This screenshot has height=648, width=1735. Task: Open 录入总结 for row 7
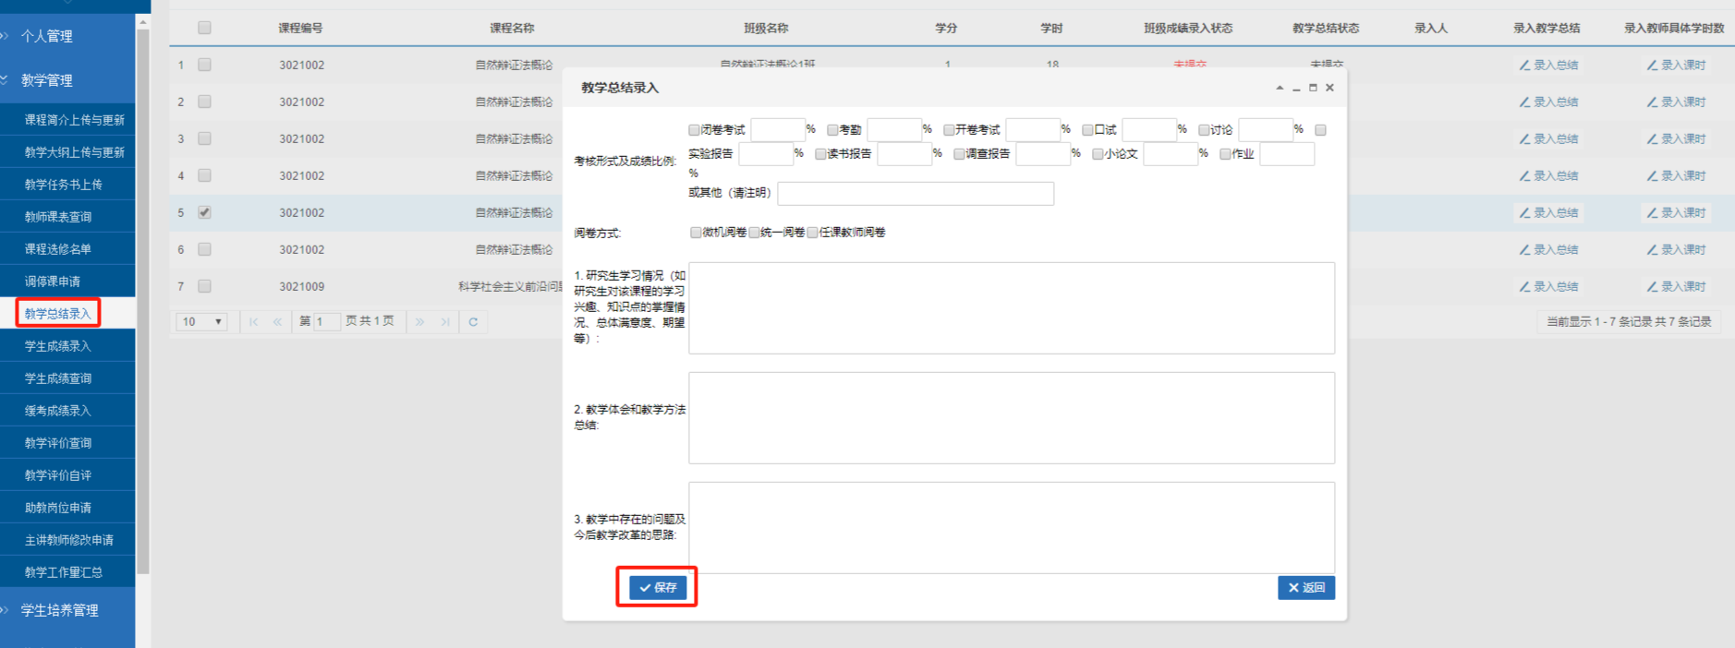point(1549,286)
